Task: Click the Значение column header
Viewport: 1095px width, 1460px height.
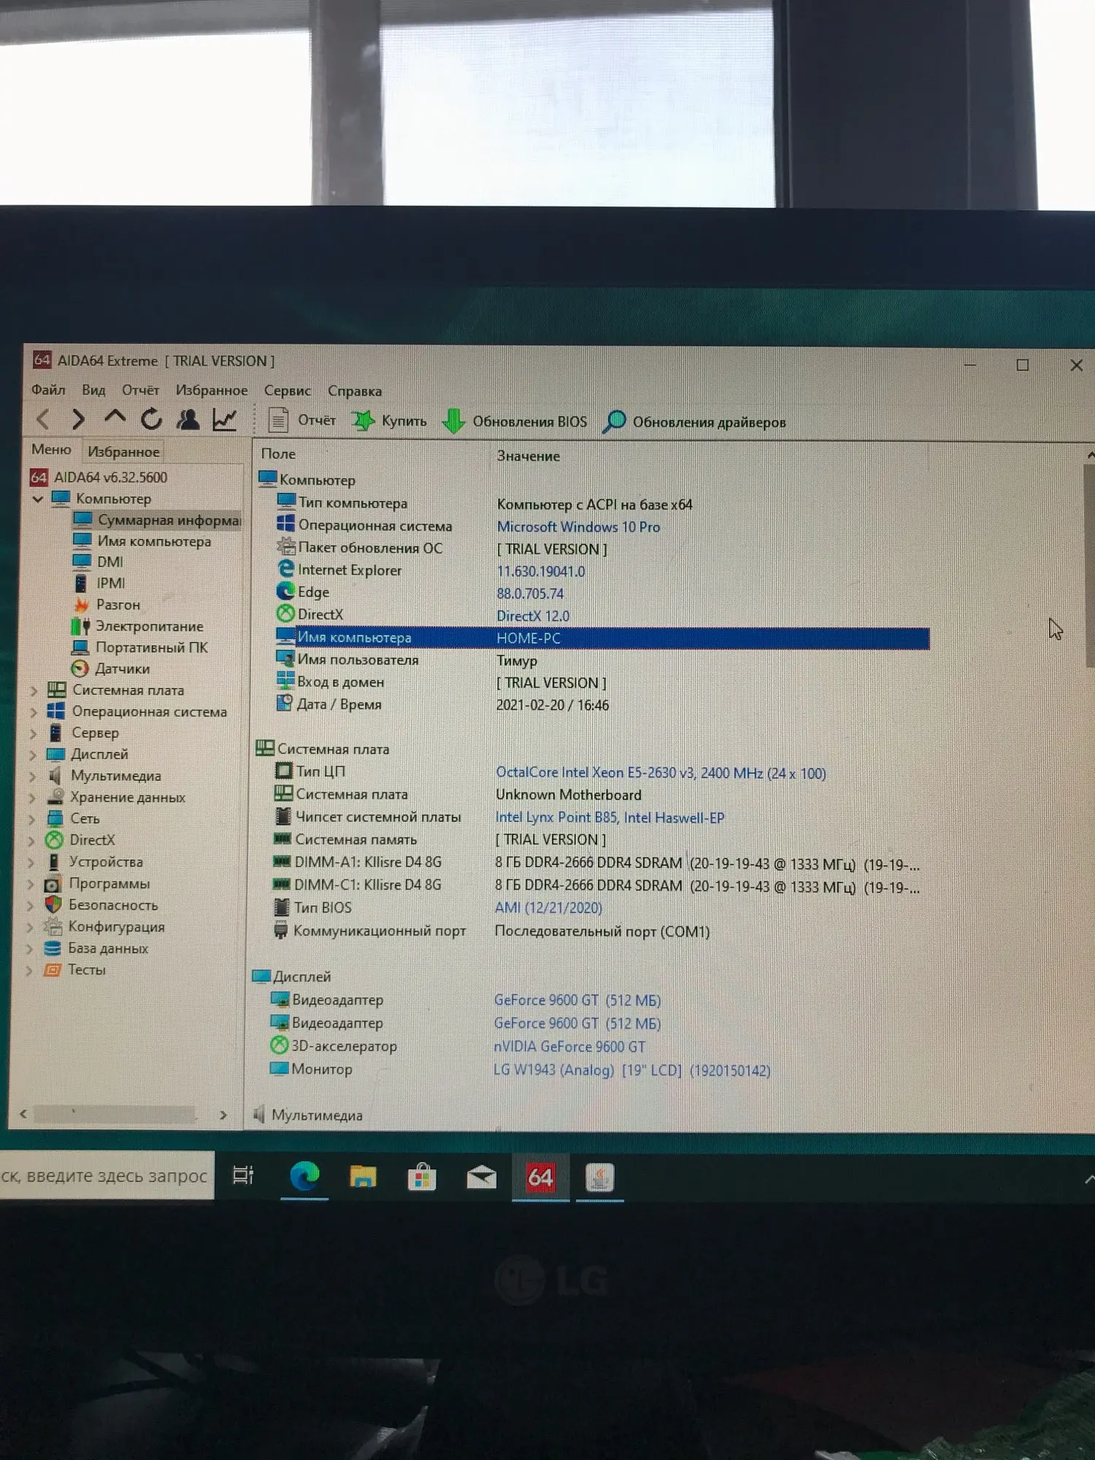Action: pyautogui.click(x=529, y=456)
